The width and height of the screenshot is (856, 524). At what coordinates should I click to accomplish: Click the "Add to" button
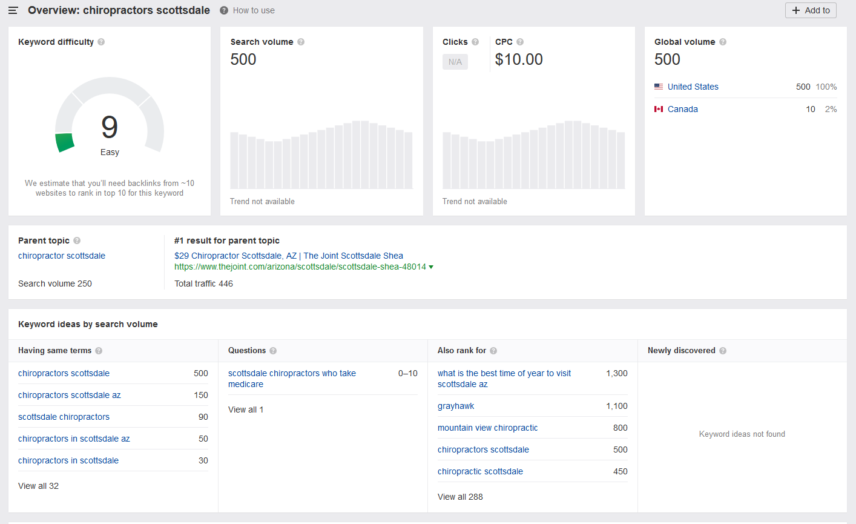[811, 10]
